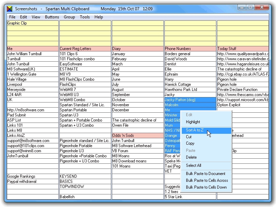Click the 'Current Reg Letters' header cell

coord(85,49)
